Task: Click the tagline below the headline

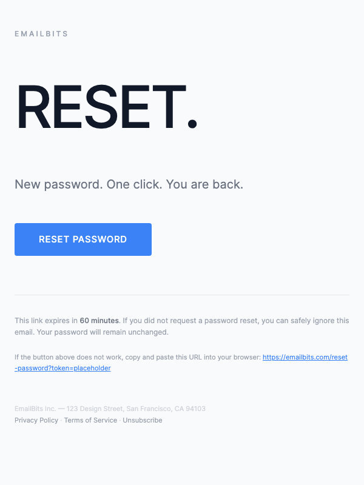Action: pyautogui.click(x=129, y=184)
